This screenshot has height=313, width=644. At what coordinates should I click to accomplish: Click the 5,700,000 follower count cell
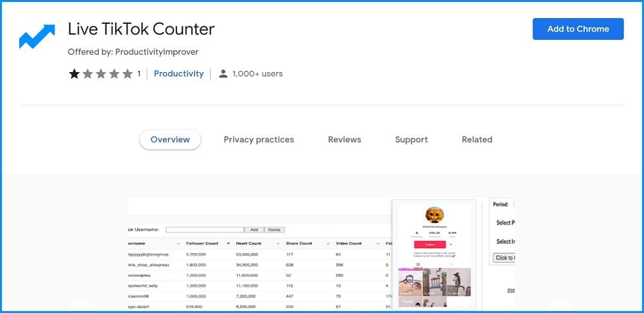196,254
